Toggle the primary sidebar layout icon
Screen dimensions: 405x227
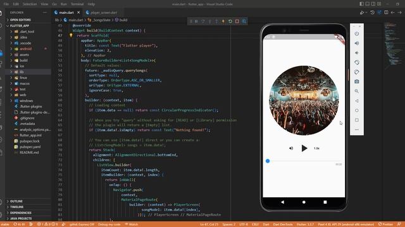361,4
